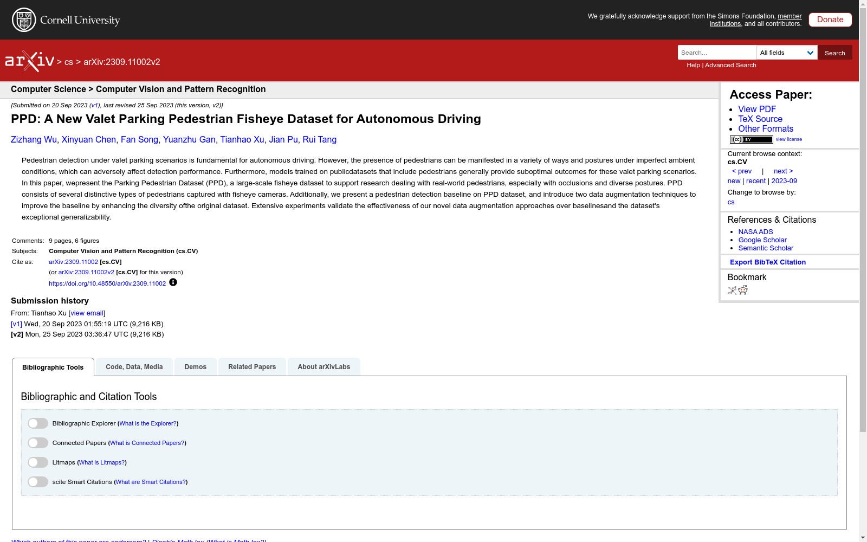Open the 2023-09 listing link
Image resolution: width=867 pixels, height=542 pixels.
[x=784, y=180]
